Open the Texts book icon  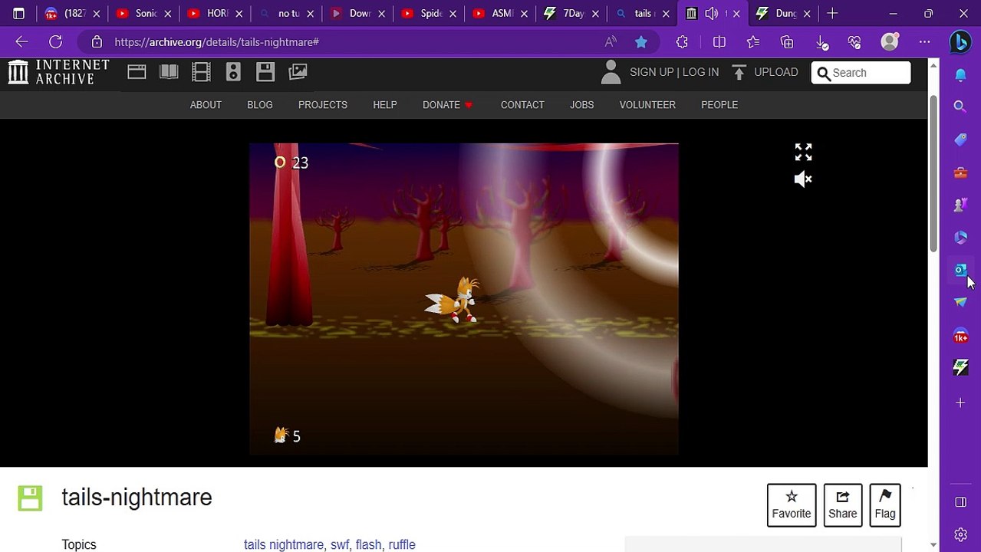[x=169, y=72]
